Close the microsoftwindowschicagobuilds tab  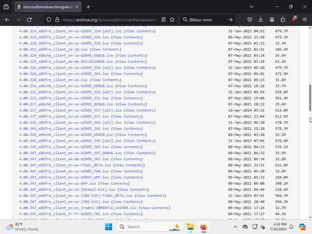tap(77, 7)
